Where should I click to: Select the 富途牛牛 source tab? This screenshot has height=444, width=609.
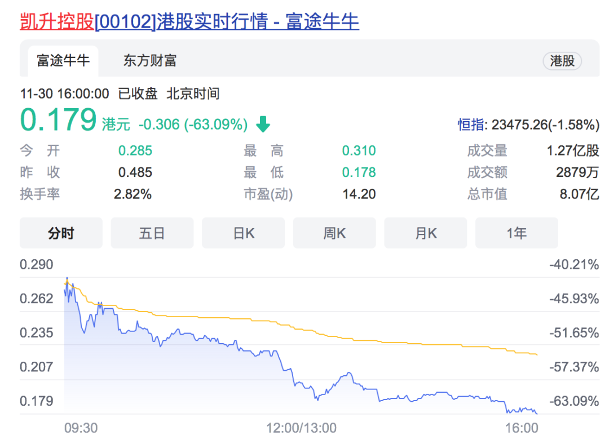pos(63,61)
